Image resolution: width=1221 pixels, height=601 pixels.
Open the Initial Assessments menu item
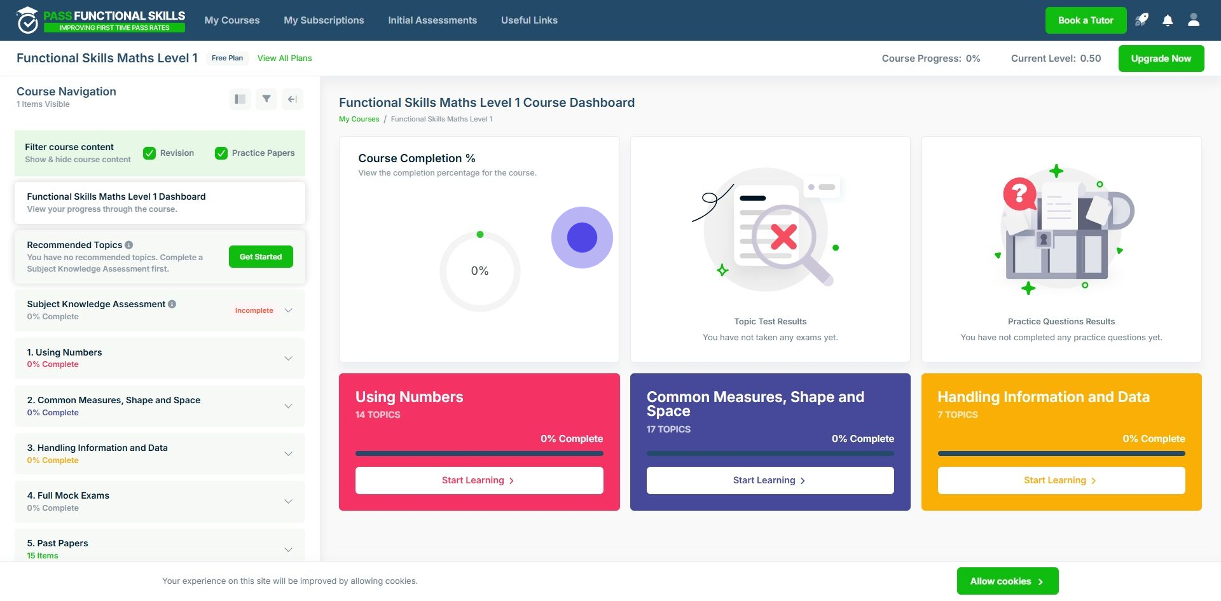(x=432, y=20)
